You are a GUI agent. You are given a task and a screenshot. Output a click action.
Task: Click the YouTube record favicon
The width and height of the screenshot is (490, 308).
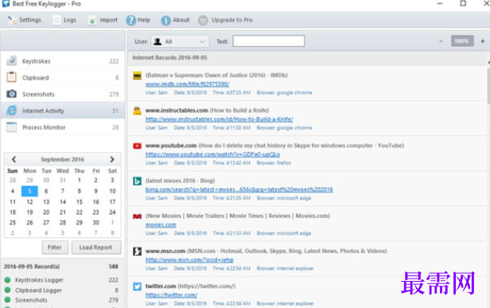(x=137, y=146)
